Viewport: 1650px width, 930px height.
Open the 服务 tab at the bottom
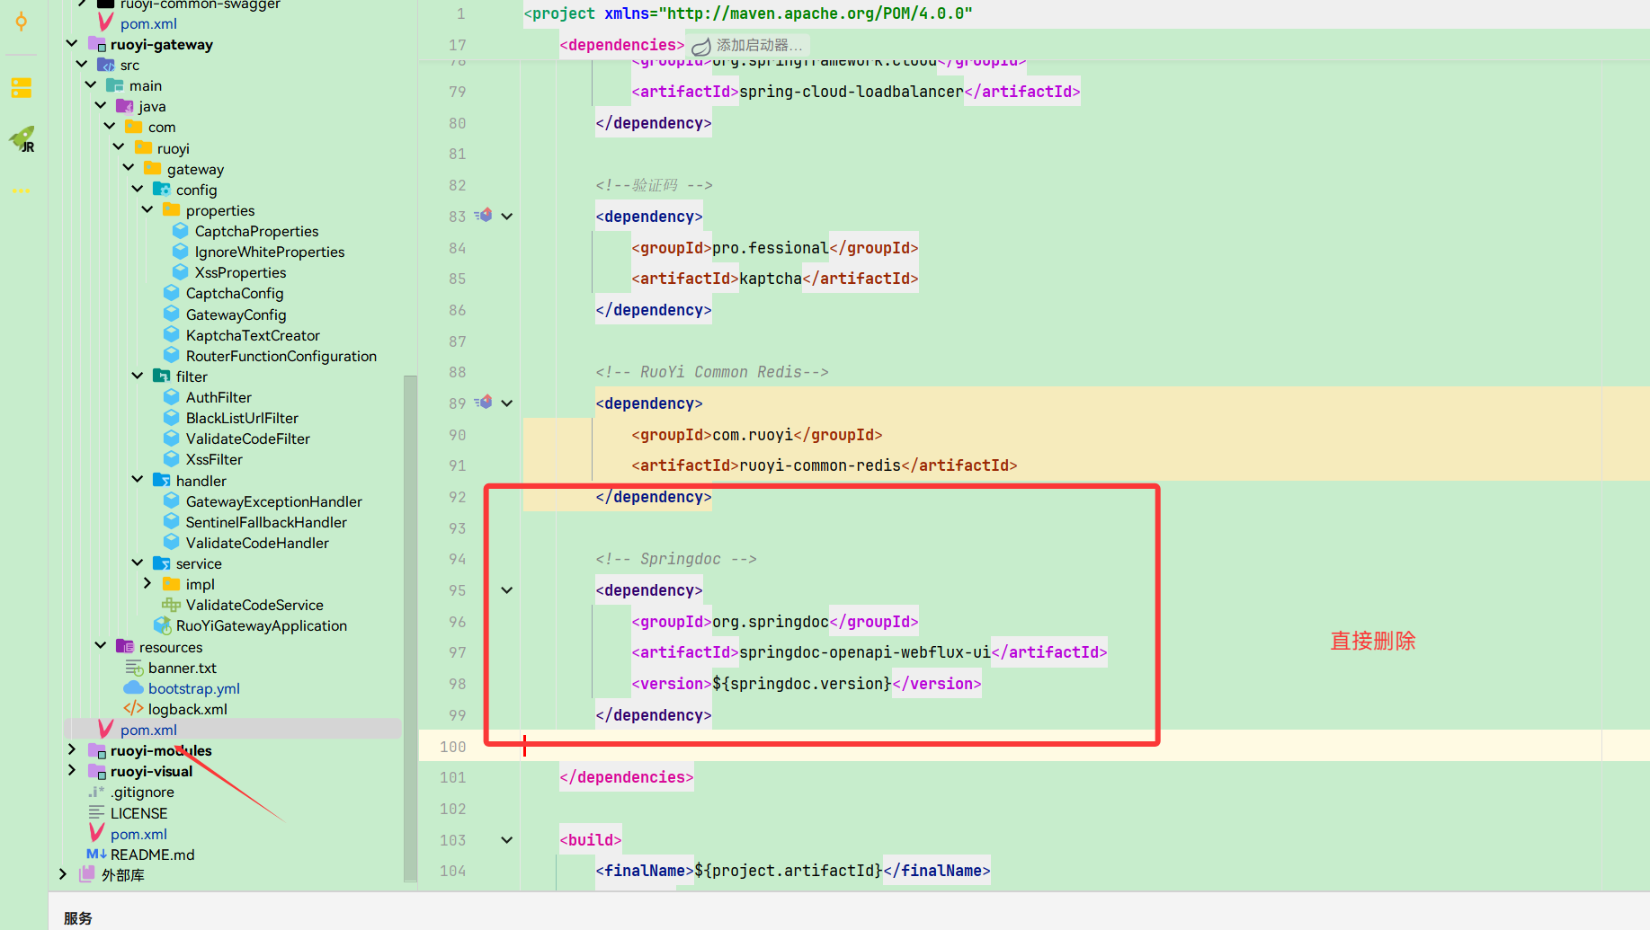tap(77, 917)
